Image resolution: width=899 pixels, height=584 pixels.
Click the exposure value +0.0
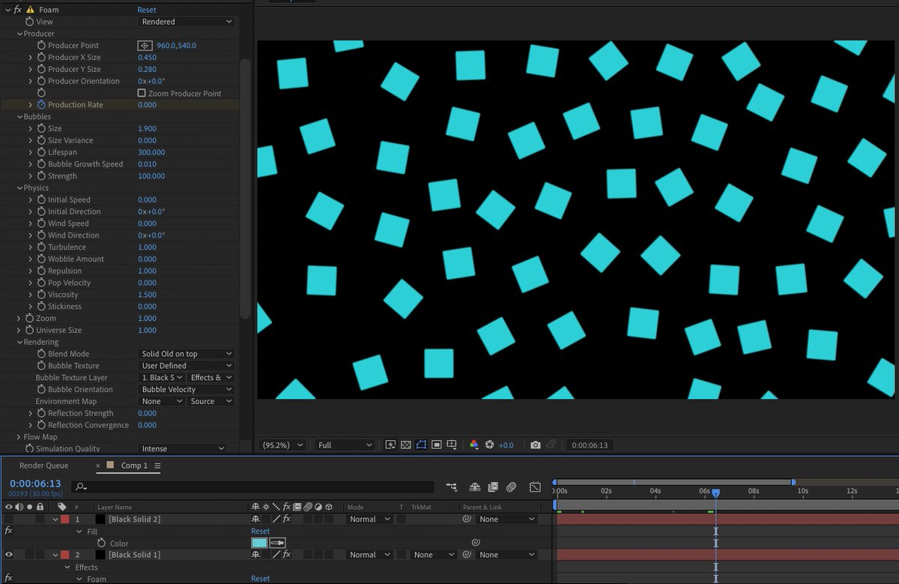(506, 445)
